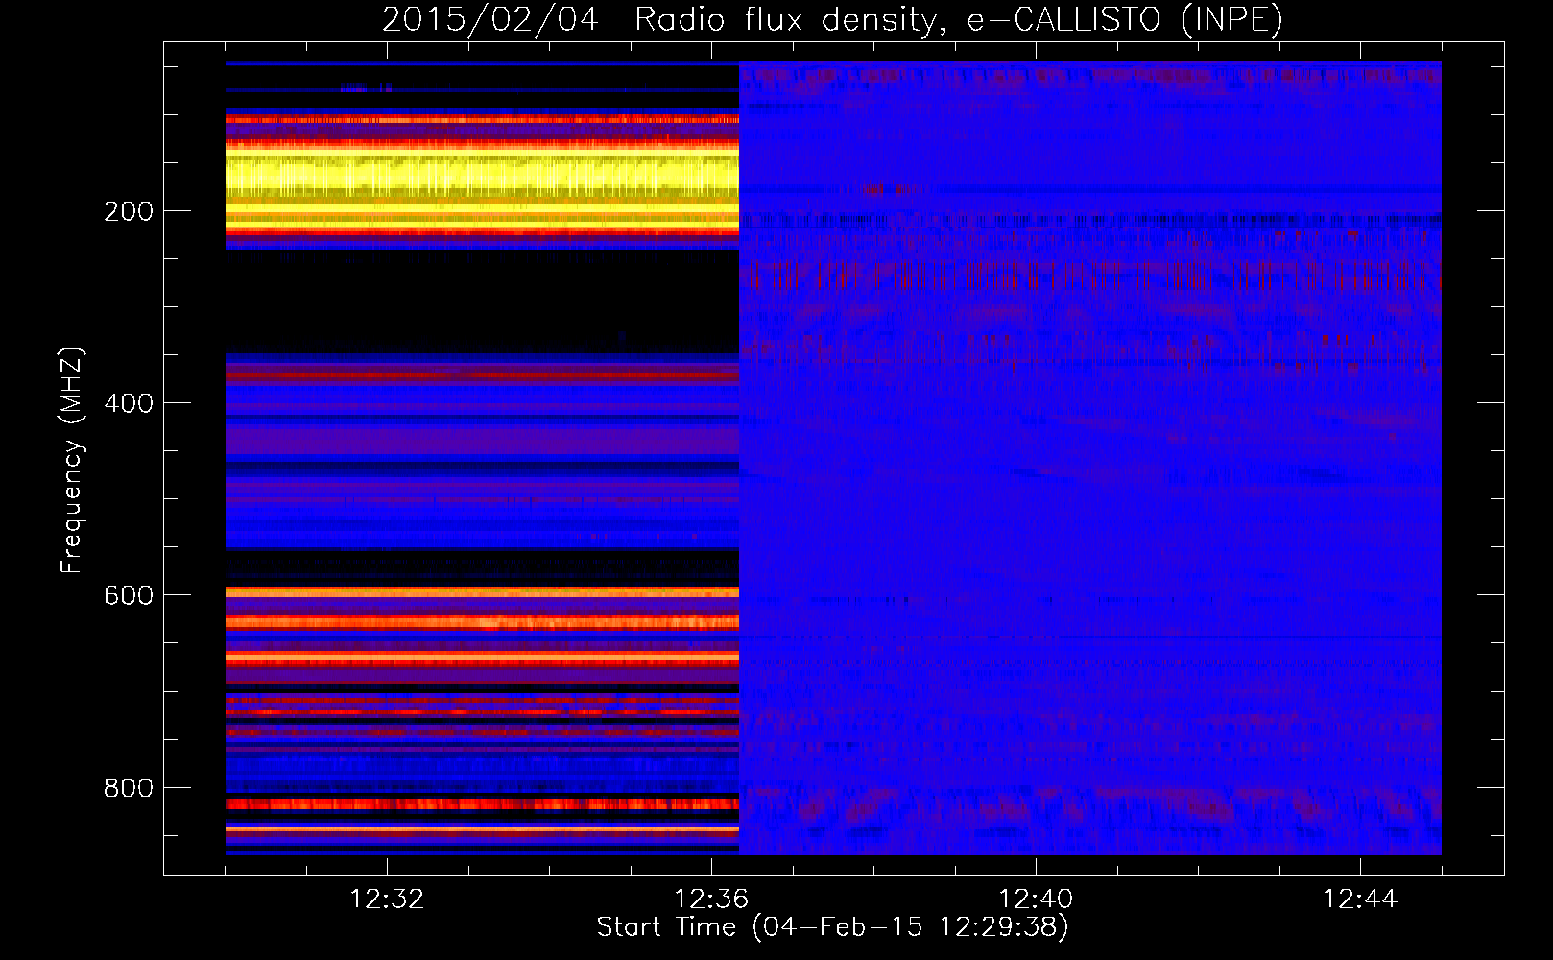
Task: Click the 12:44 time tick label
Action: tap(1360, 900)
